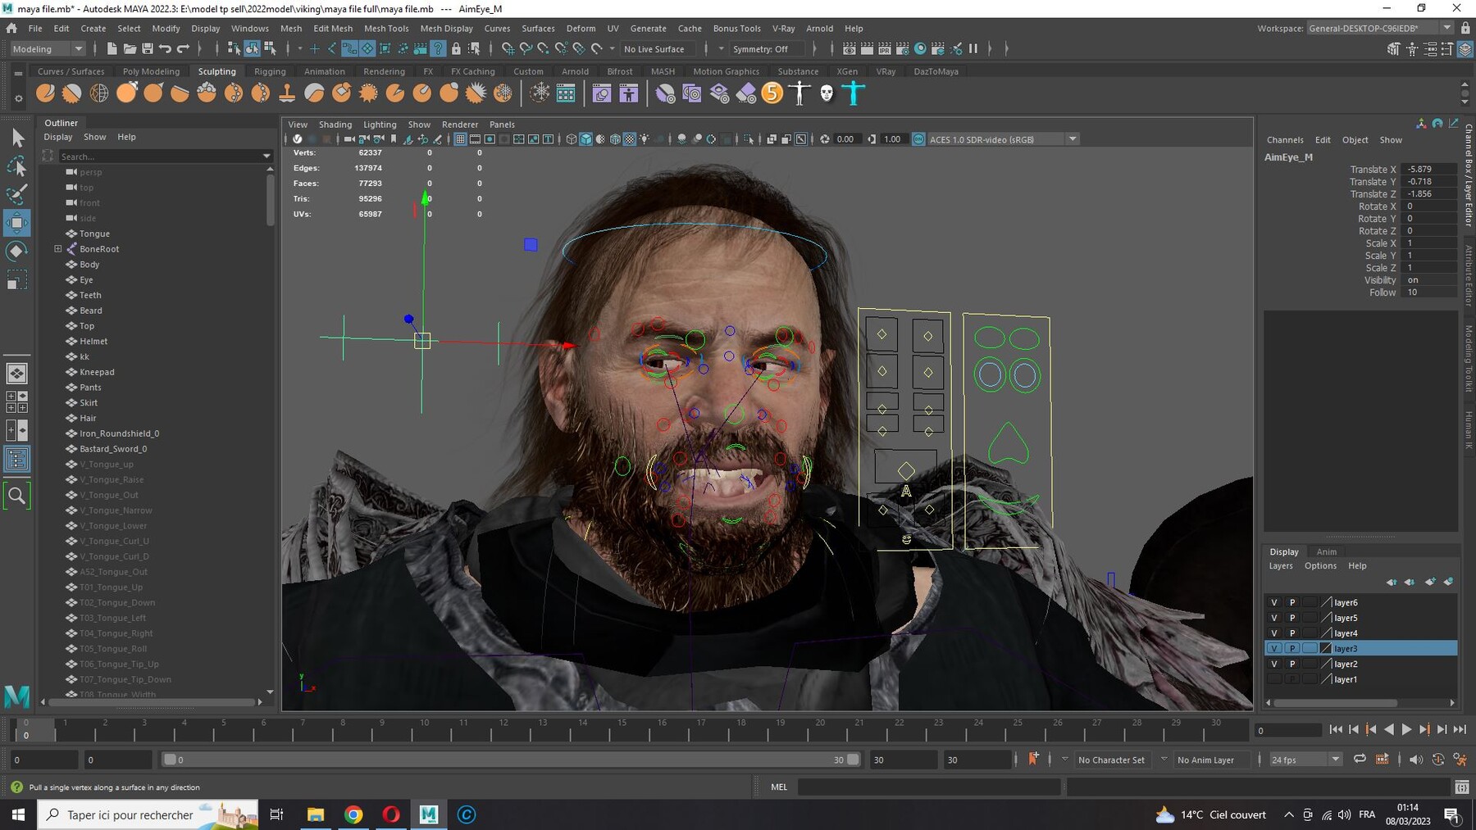Click the mask face icon on the shelf
The height and width of the screenshot is (830, 1476).
(827, 93)
